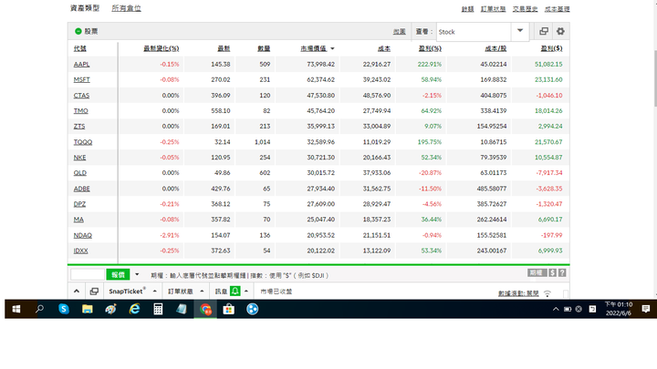Open the notification center icon in taskbar
Screen dimensions: 657x369
point(646,309)
